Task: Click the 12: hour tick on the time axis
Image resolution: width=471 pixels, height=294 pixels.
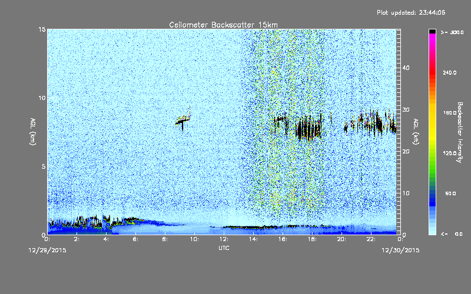Action: 224,239
